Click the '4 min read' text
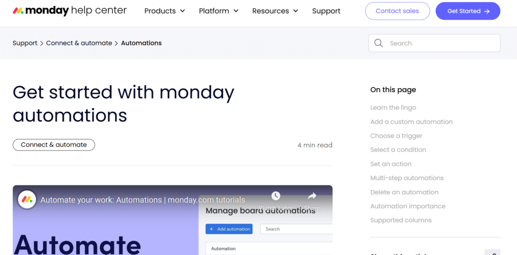The width and height of the screenshot is (517, 255). coord(315,145)
